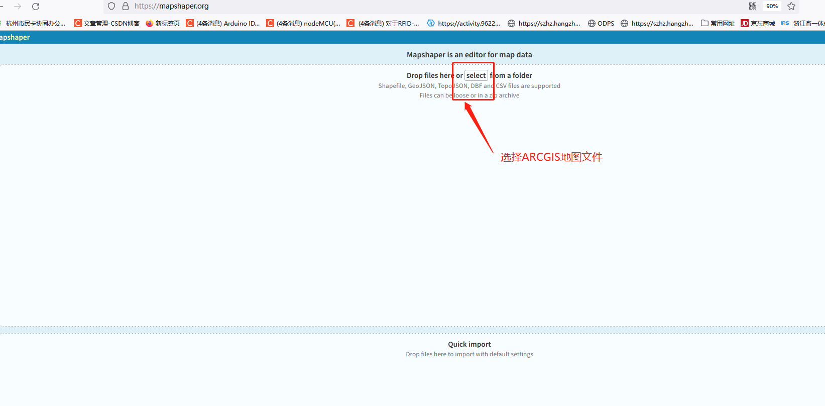This screenshot has height=406, width=825.
Task: Bookmark this page with star icon
Action: tap(791, 6)
